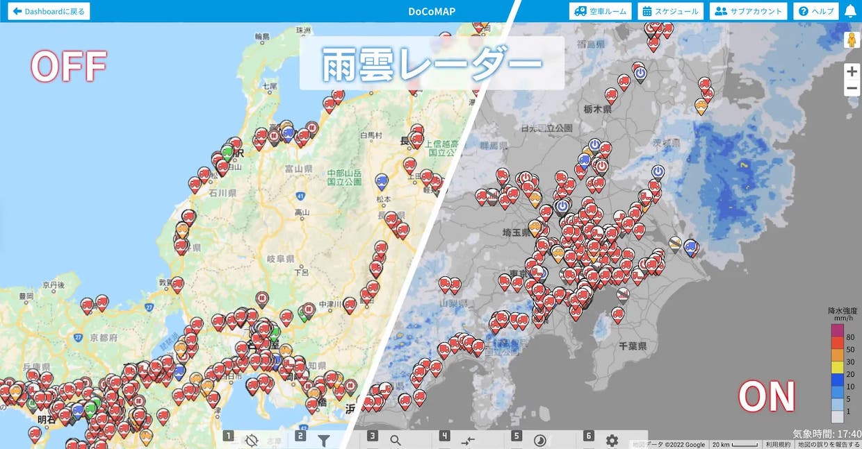Zoom in with the plus button
Image resolution: width=862 pixels, height=449 pixels.
(x=852, y=71)
